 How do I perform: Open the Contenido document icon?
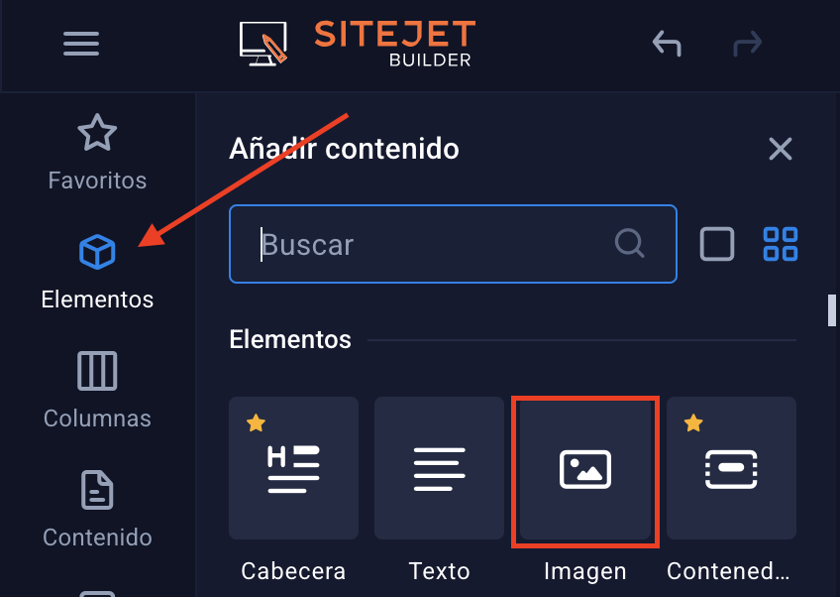pyautogui.click(x=97, y=490)
